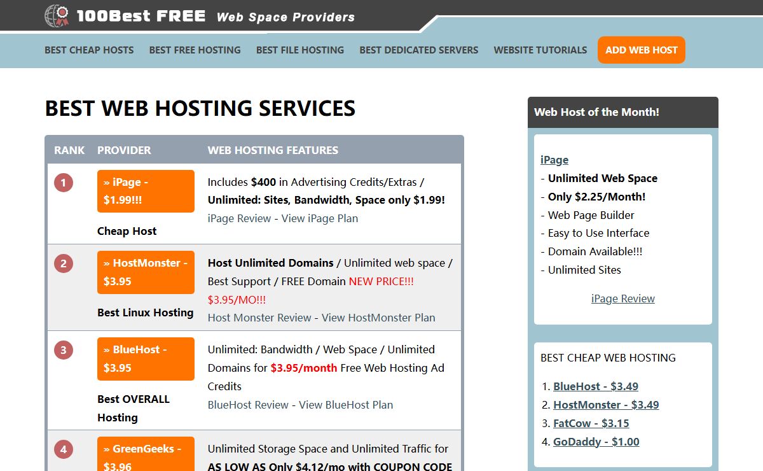Click the rank 2 circle badge
This screenshot has height=471, width=763.
(x=64, y=264)
